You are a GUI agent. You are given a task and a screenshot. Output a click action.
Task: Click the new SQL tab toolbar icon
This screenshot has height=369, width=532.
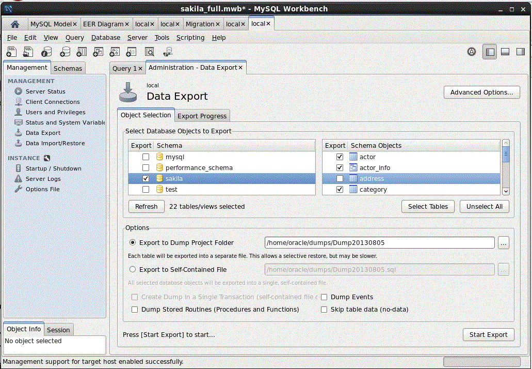[x=11, y=52]
